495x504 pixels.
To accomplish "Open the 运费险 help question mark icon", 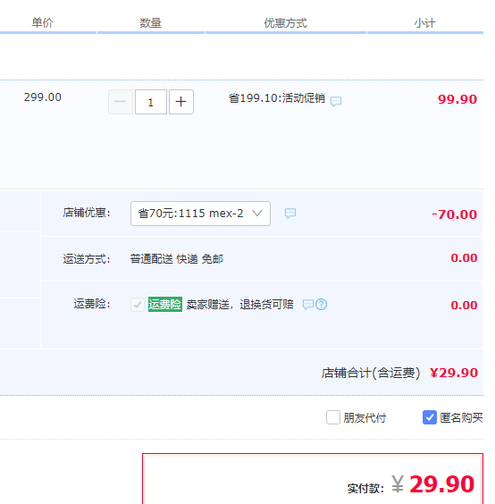I will [x=321, y=304].
